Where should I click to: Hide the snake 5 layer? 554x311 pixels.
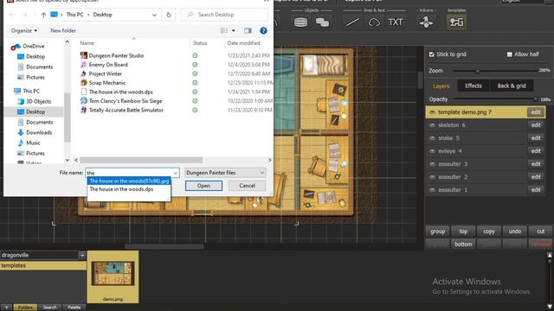432,138
